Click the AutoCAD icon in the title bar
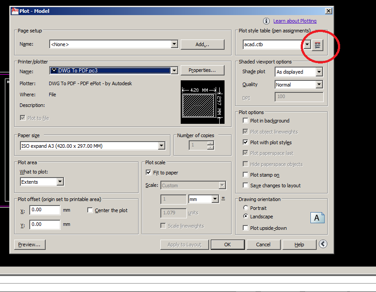The height and width of the screenshot is (292, 376). tap(15, 11)
